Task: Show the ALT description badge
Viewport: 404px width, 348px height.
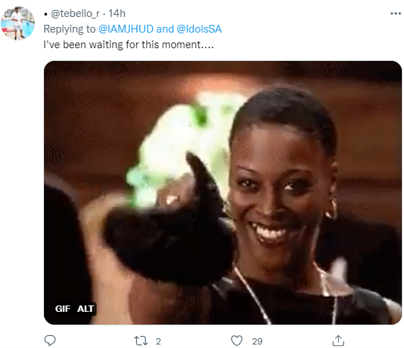Action: (85, 308)
